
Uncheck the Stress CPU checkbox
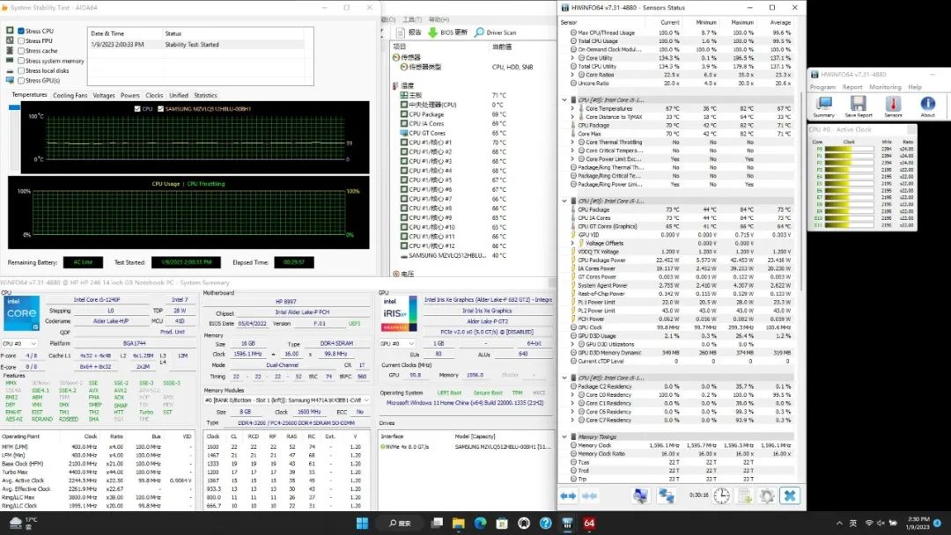[21, 31]
